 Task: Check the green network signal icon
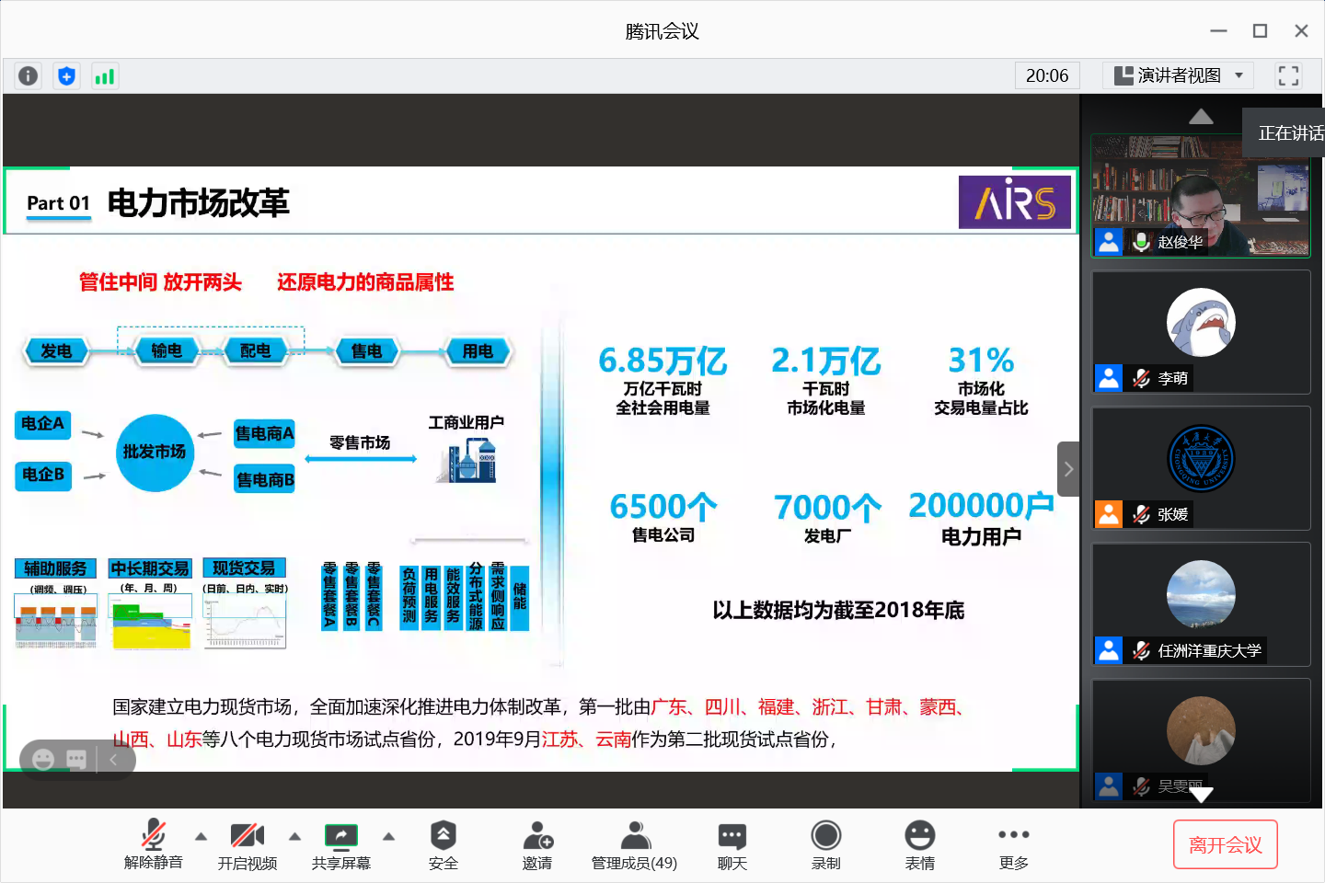[x=105, y=76]
